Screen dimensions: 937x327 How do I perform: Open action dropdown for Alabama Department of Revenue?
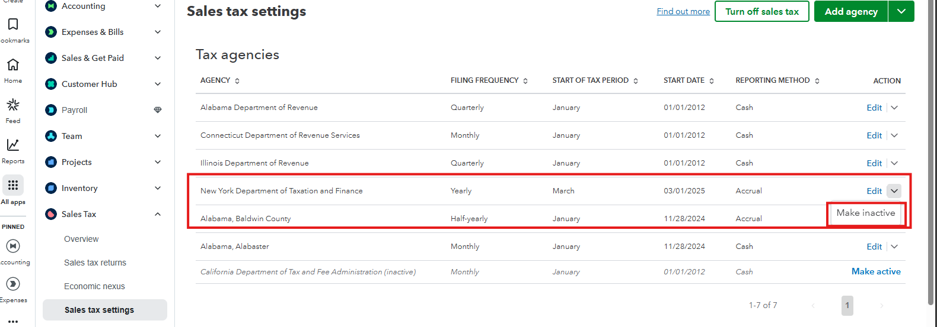coord(894,108)
